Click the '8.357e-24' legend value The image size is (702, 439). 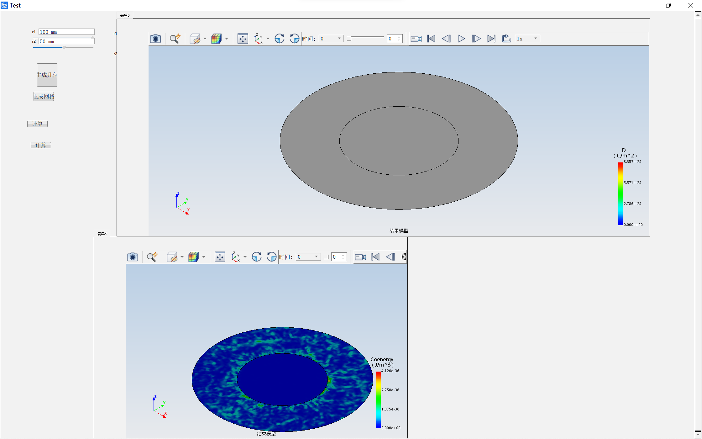pos(632,162)
